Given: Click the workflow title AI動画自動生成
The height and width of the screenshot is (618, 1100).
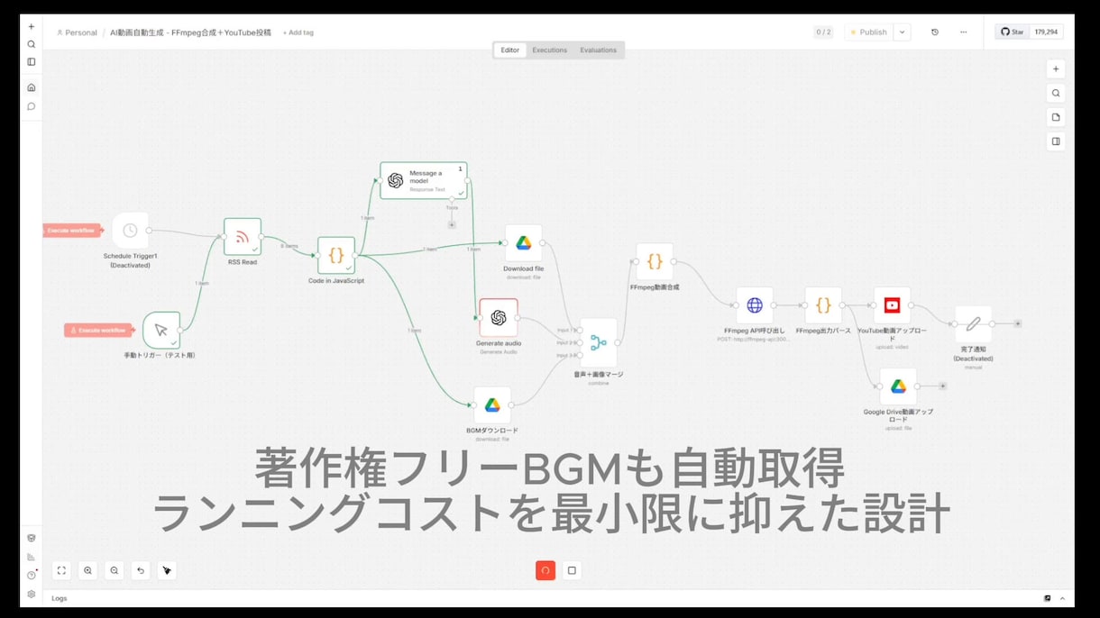Looking at the screenshot, I should coord(190,32).
